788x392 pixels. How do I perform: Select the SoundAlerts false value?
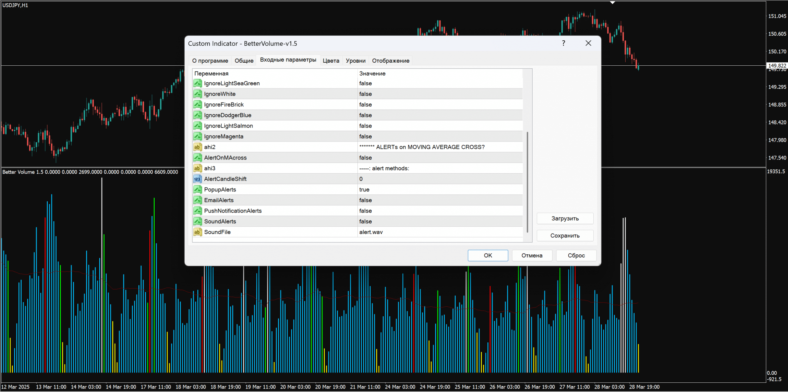coord(366,222)
